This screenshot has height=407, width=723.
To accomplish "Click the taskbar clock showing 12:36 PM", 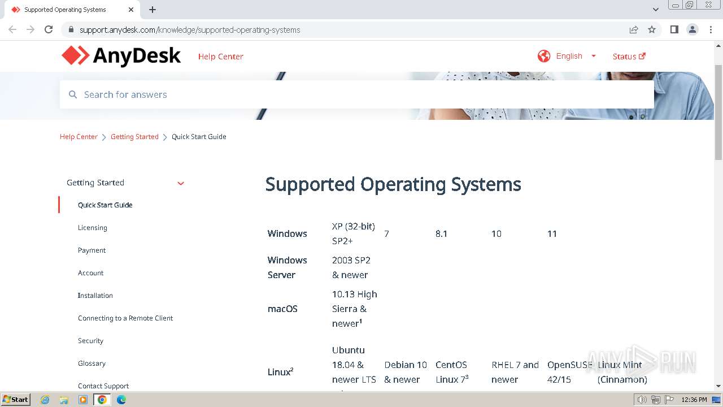I will 694,400.
